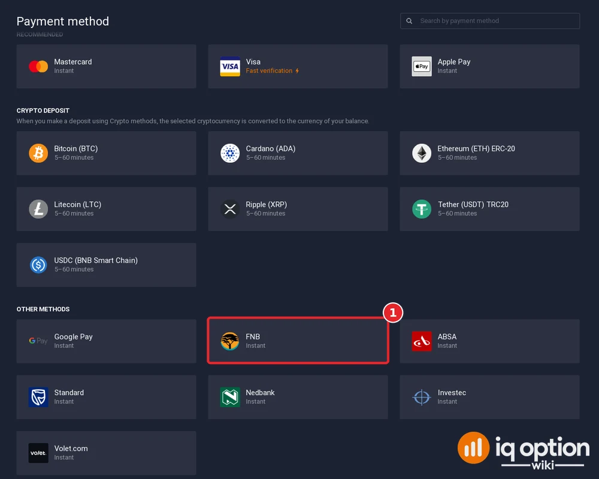Viewport: 599px width, 479px height.
Task: Select the Apple Pay payment card
Action: pyautogui.click(x=490, y=66)
